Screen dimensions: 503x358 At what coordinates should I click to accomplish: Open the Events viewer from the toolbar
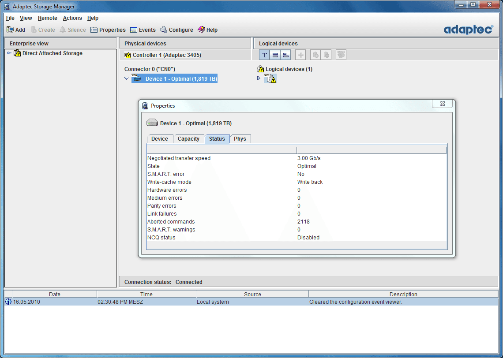(143, 30)
